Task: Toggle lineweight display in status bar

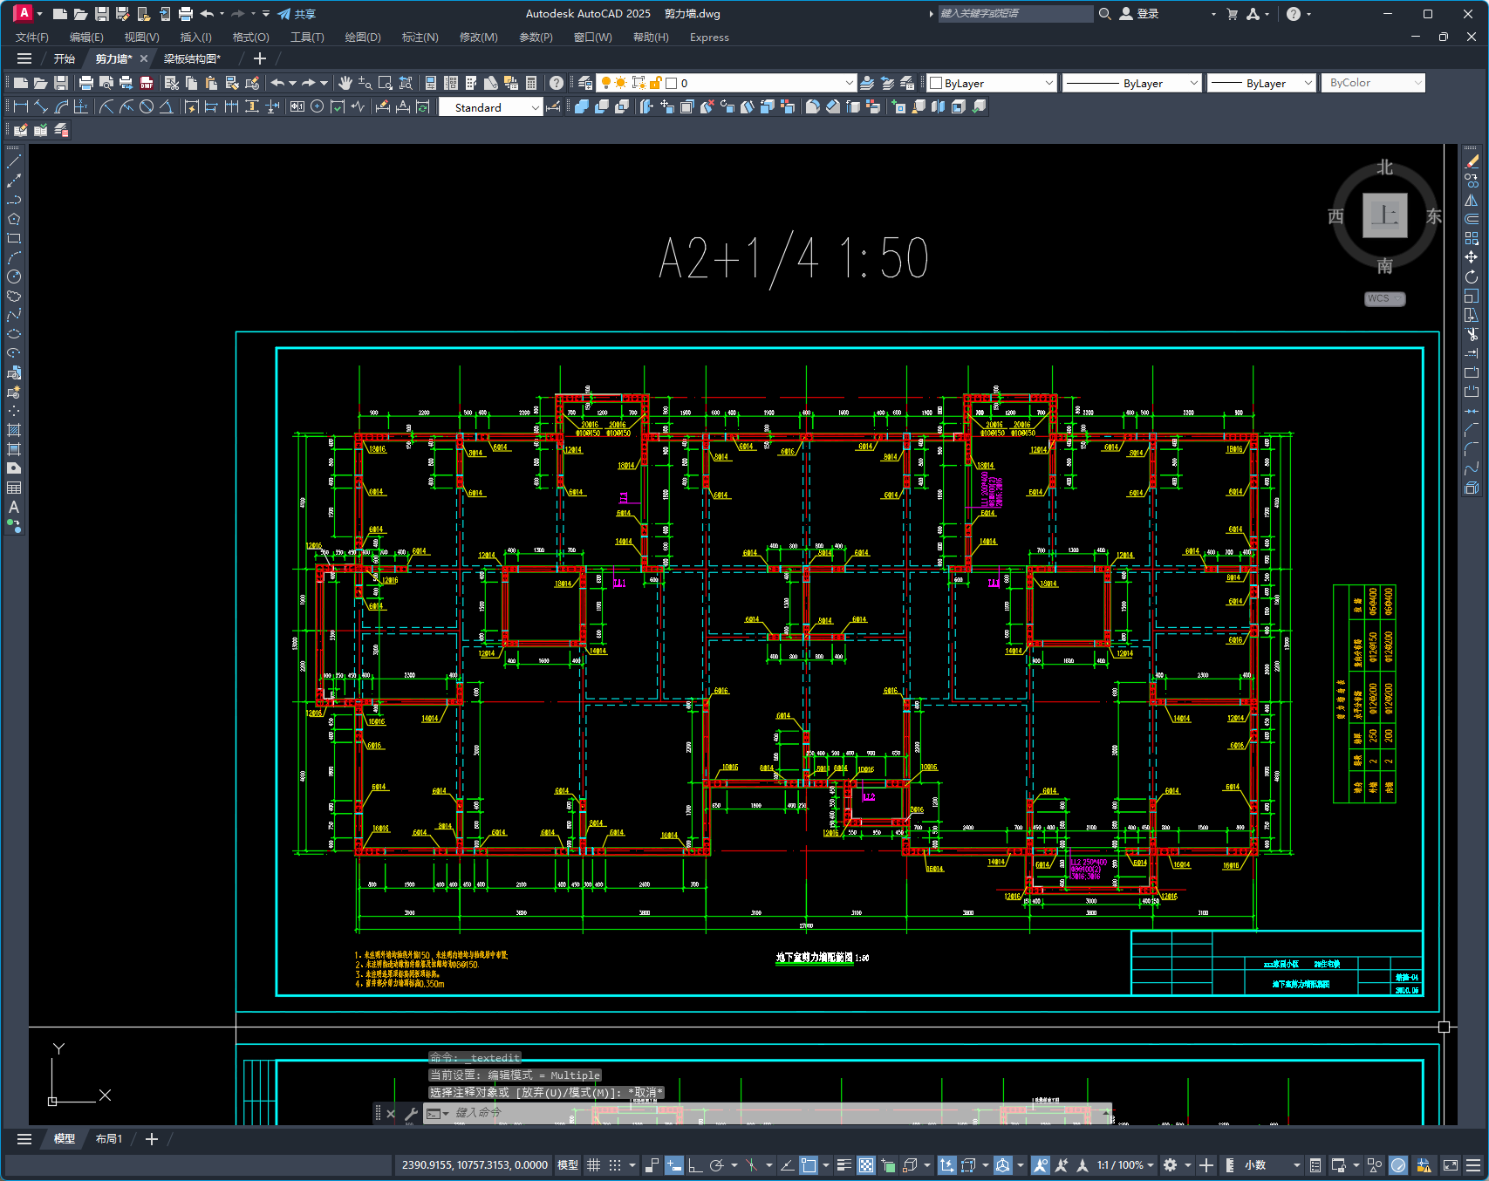Action: 844,1165
